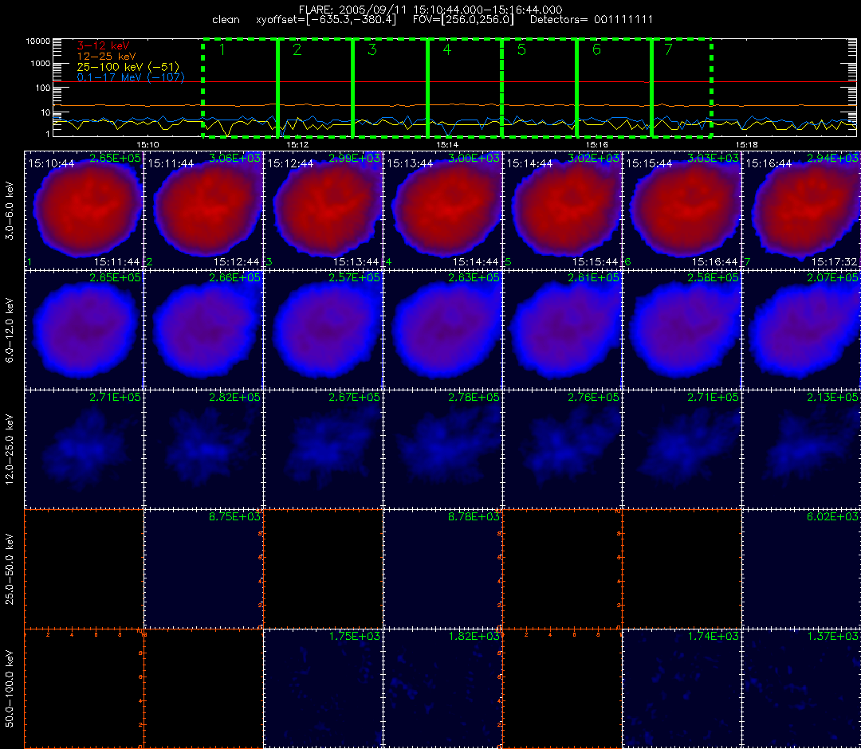The height and width of the screenshot is (749, 861).
Task: Click the '3.02E+03' peak value
Action: click(594, 158)
